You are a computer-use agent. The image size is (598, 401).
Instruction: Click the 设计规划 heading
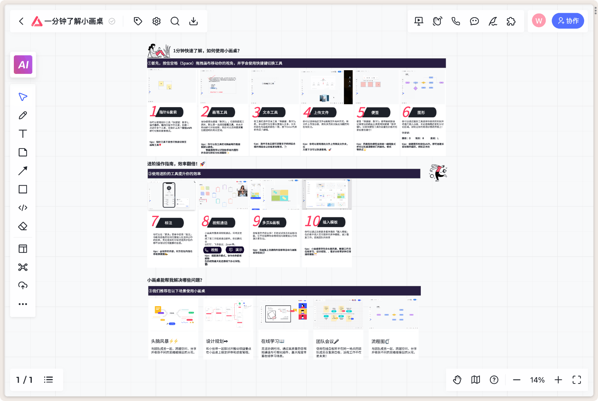click(217, 341)
